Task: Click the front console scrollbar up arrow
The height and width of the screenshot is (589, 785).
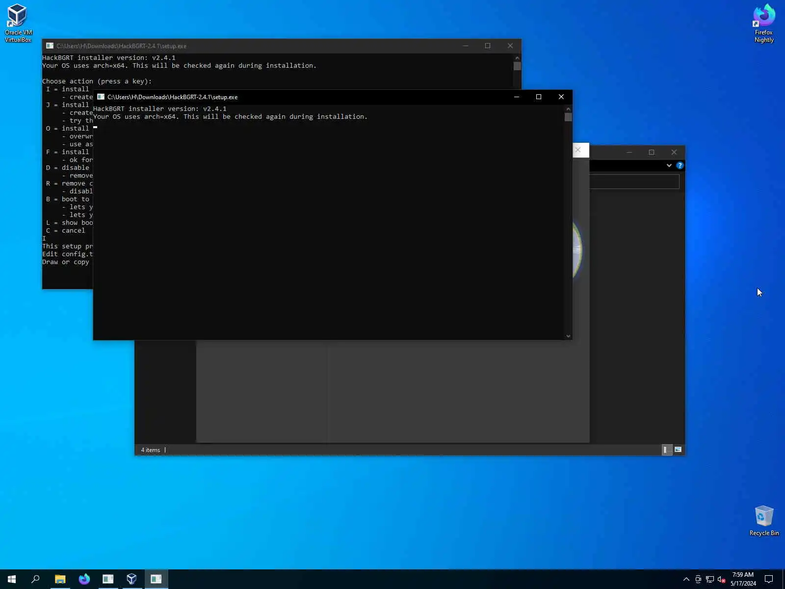Action: [x=568, y=108]
